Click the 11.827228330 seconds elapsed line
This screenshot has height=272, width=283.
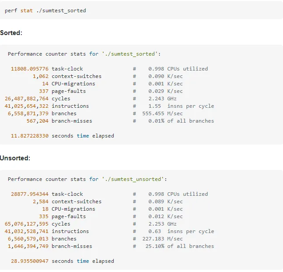tap(63, 136)
